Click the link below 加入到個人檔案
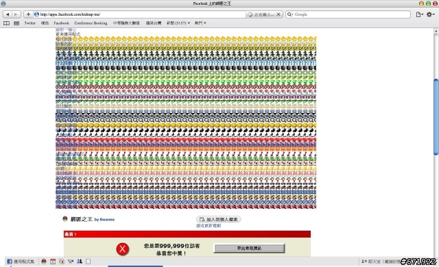 point(209,226)
